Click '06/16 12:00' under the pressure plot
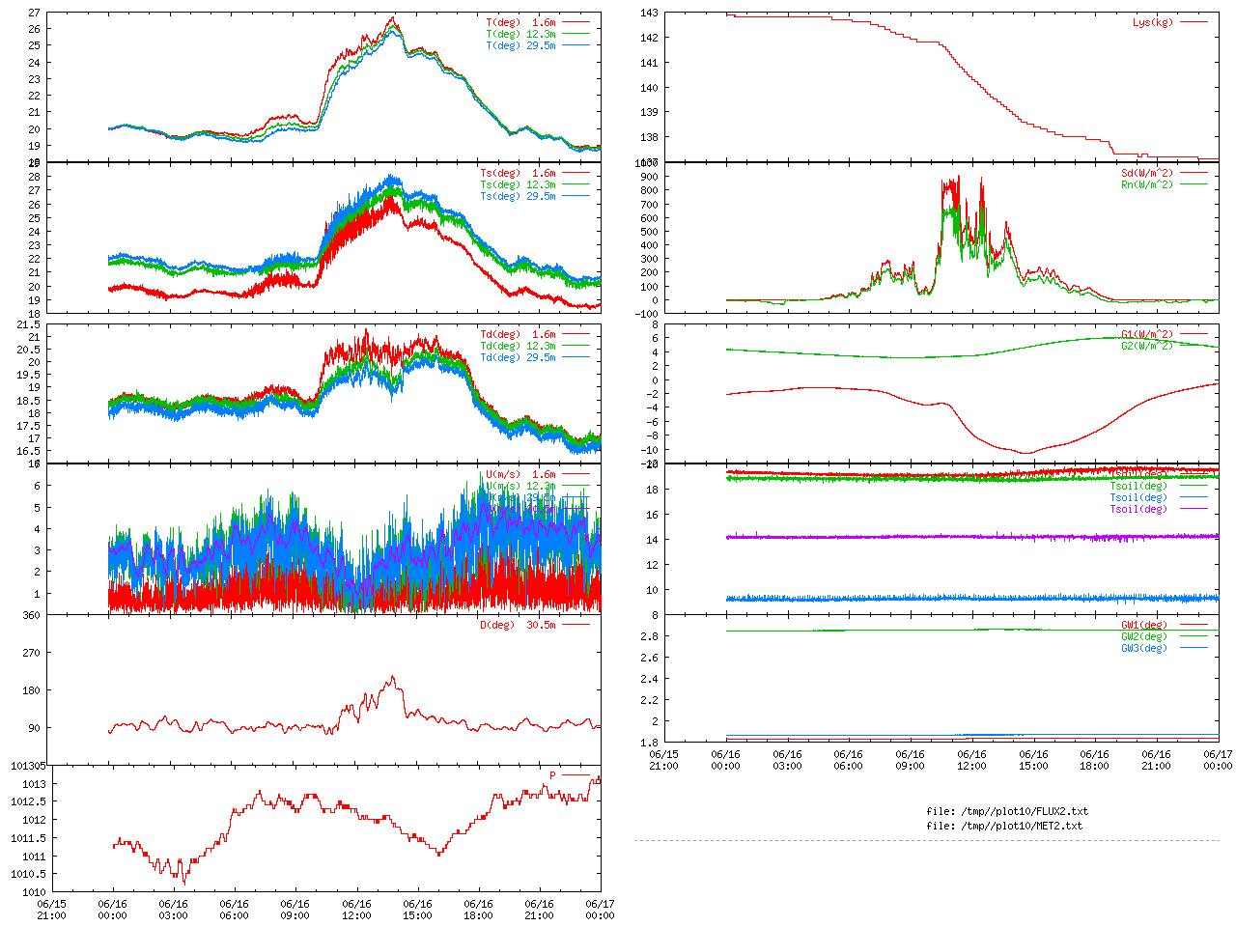The height and width of the screenshot is (927, 1236). point(356,911)
